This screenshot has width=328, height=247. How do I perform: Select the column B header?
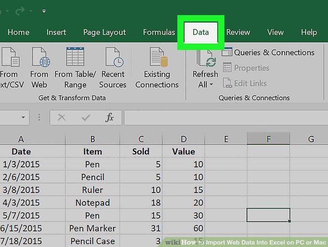93,139
